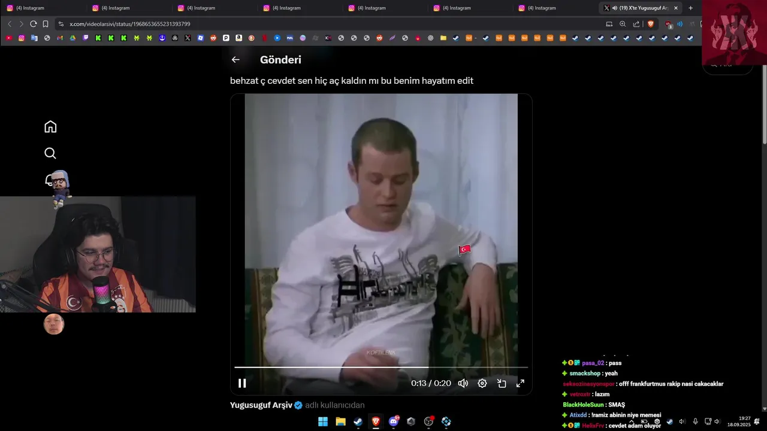Open the zoom magnifier icon in address bar
Screen dimensions: 767x431
623,24
